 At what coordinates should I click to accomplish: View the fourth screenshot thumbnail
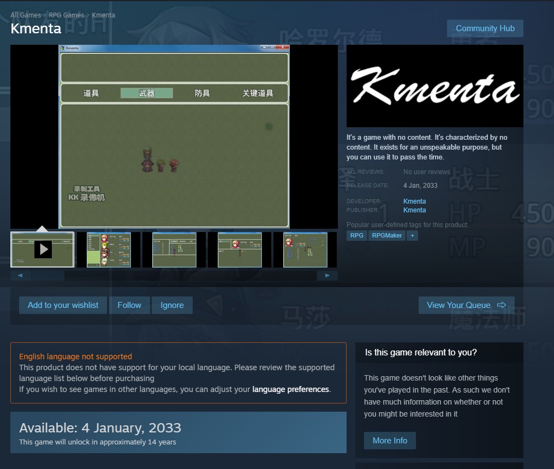click(x=240, y=250)
